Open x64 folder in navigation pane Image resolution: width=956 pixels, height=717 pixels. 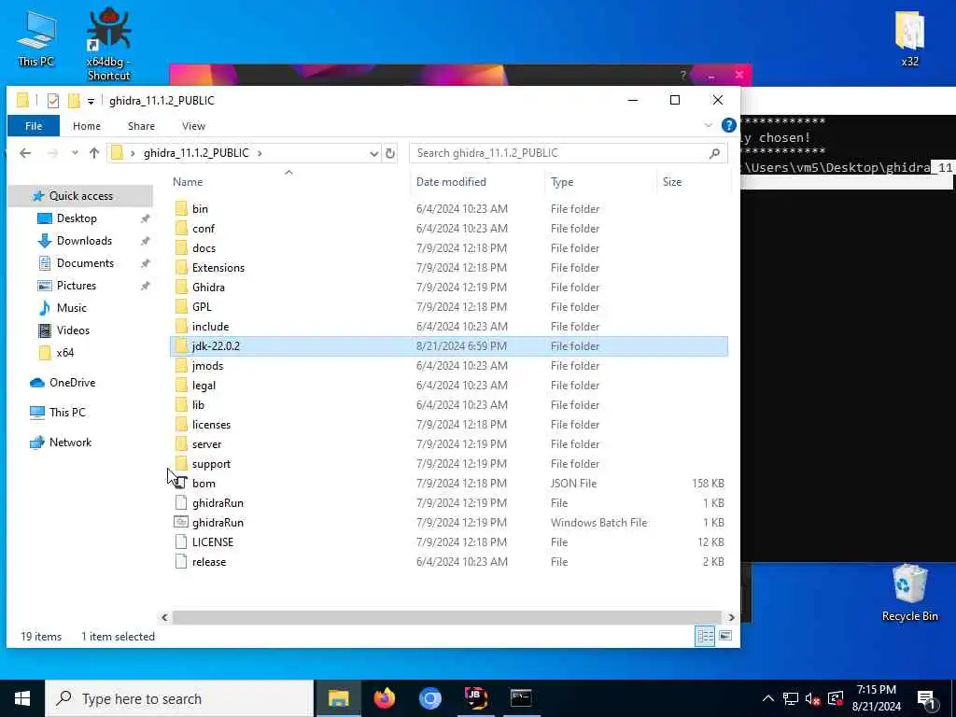coord(64,352)
